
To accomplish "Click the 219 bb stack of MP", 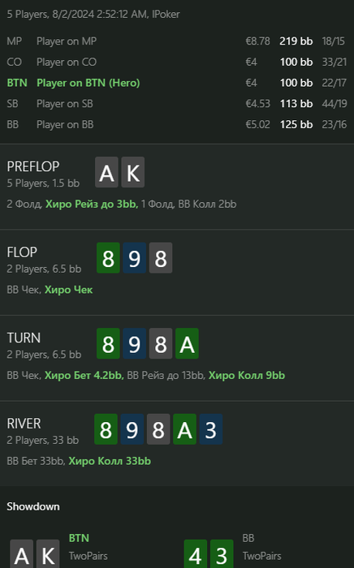I will [x=296, y=41].
